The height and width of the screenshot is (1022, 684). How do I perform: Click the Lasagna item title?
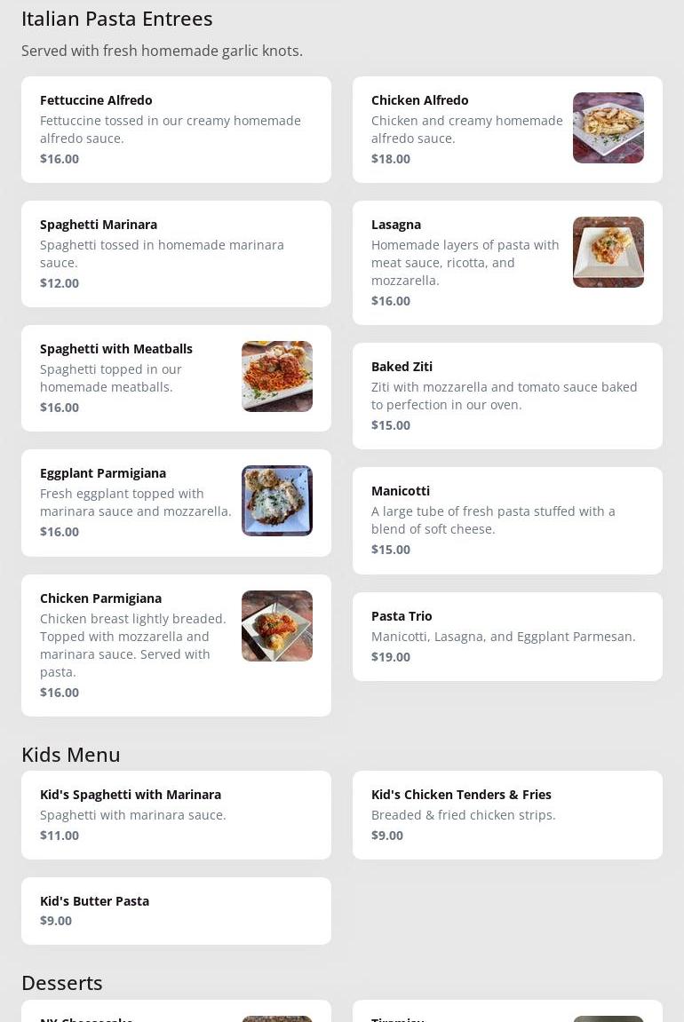(x=396, y=225)
